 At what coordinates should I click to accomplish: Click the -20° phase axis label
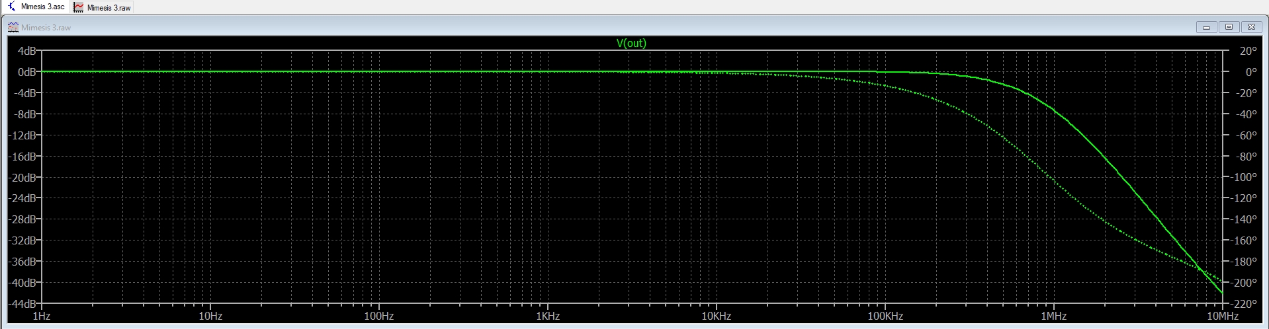click(1246, 93)
